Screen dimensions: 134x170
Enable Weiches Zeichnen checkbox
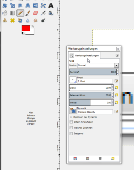pos(71,128)
